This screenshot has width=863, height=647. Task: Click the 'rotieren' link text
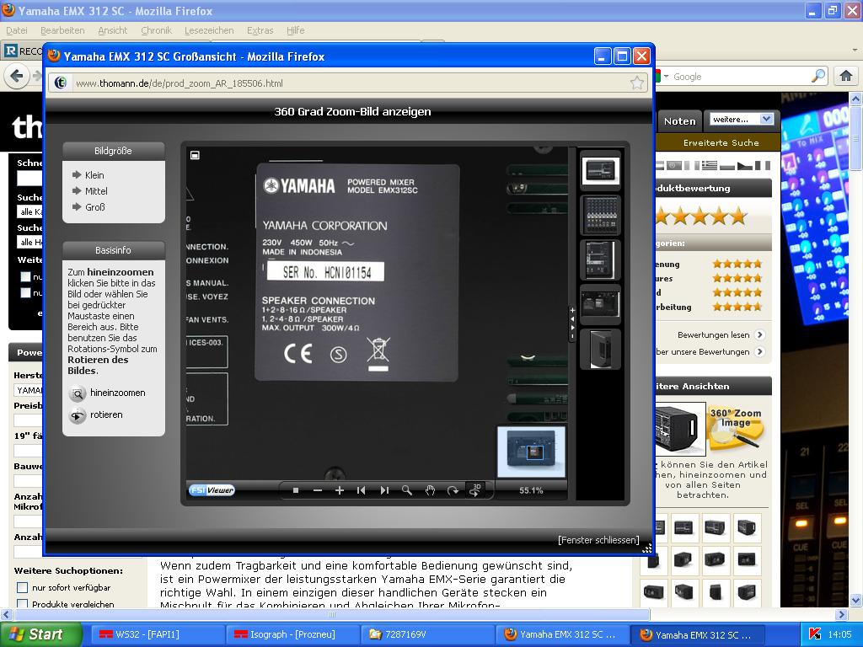pyautogui.click(x=106, y=414)
